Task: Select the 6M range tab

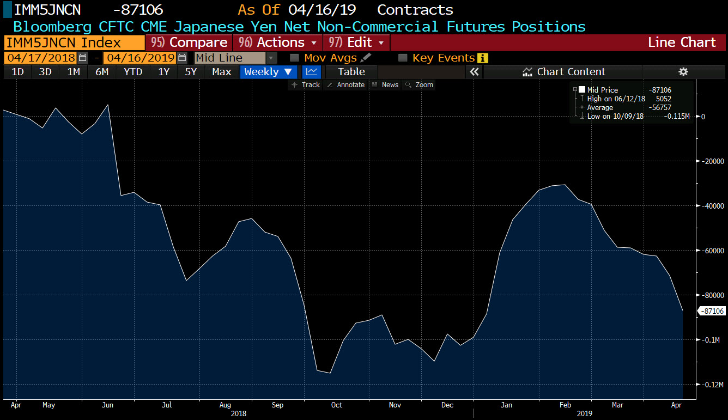Action: [x=102, y=72]
